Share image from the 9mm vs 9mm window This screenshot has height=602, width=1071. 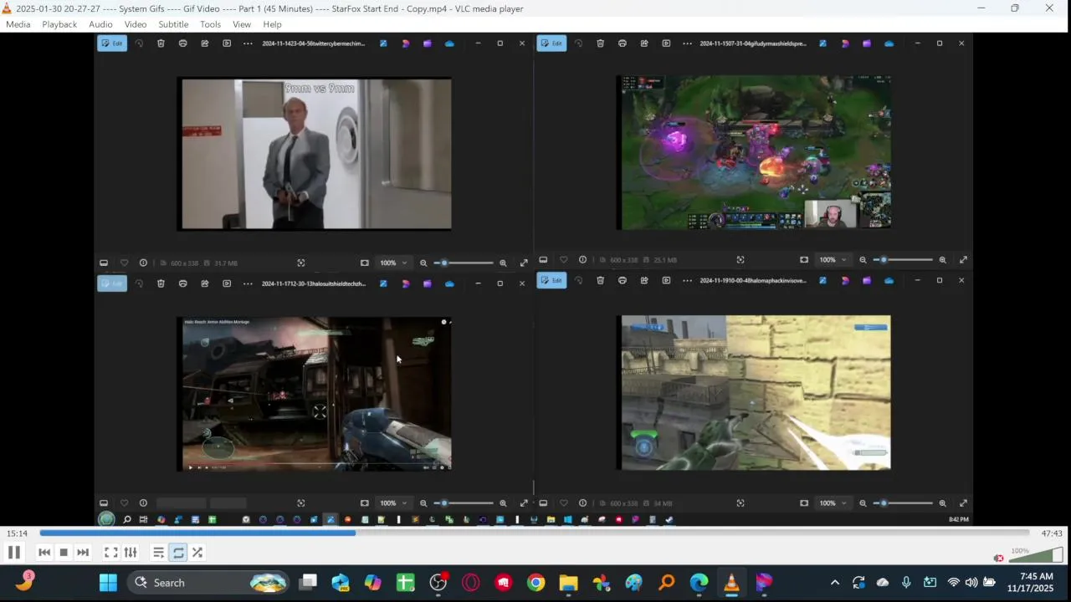204,43
